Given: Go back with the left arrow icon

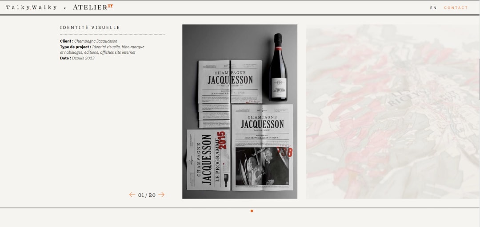Looking at the screenshot, I should (132, 195).
